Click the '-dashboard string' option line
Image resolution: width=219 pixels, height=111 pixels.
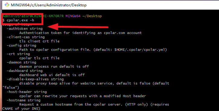[x=24, y=71]
